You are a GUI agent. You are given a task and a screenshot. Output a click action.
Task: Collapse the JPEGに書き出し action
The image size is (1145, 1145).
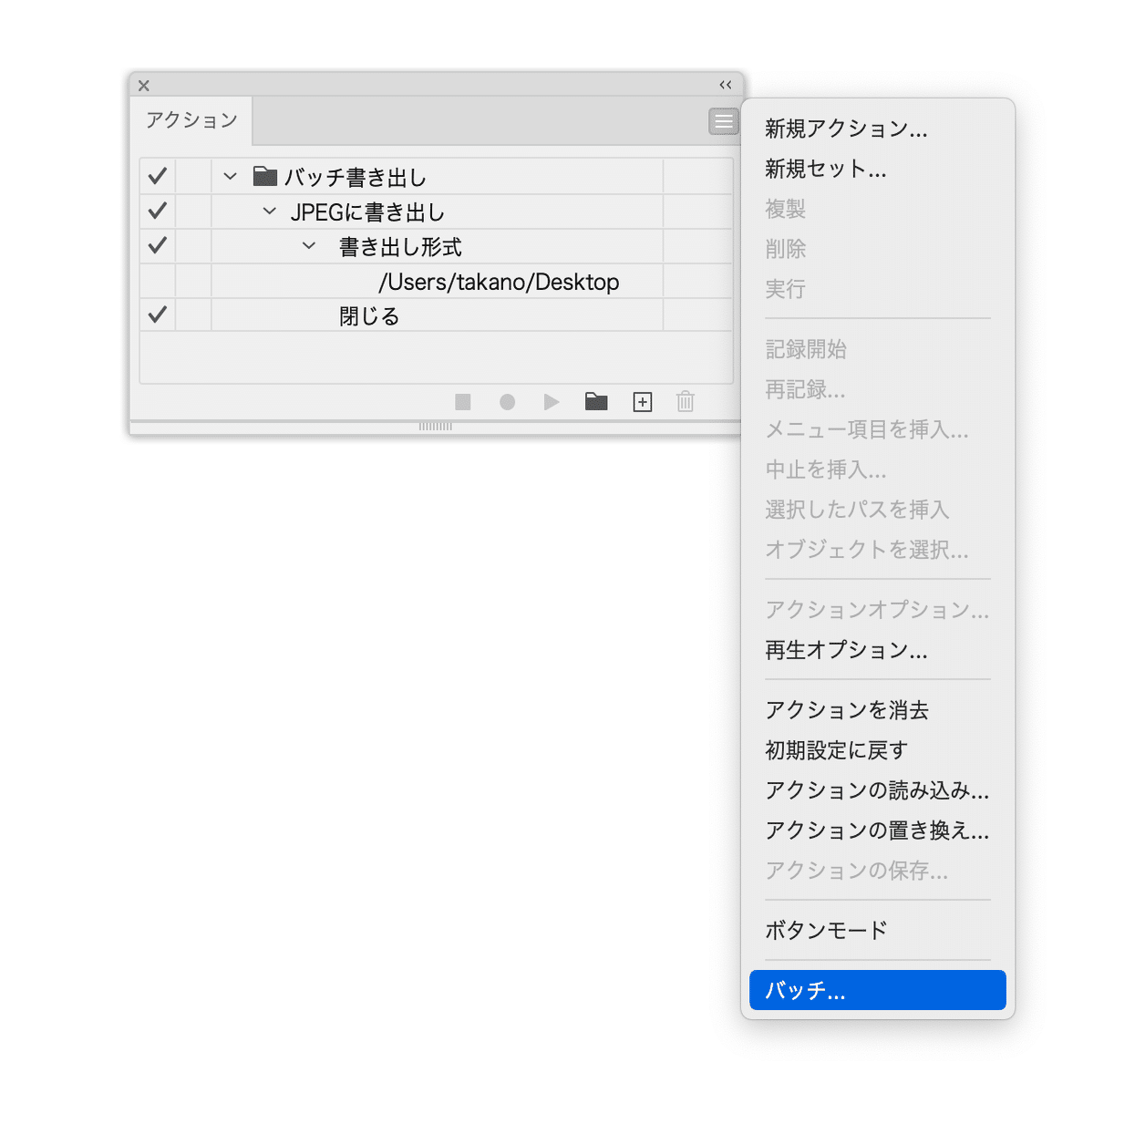tap(269, 211)
